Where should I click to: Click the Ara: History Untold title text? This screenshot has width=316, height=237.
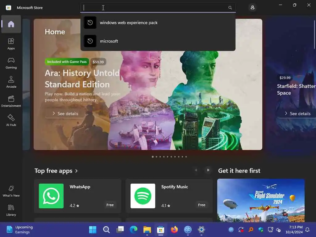[x=82, y=79]
